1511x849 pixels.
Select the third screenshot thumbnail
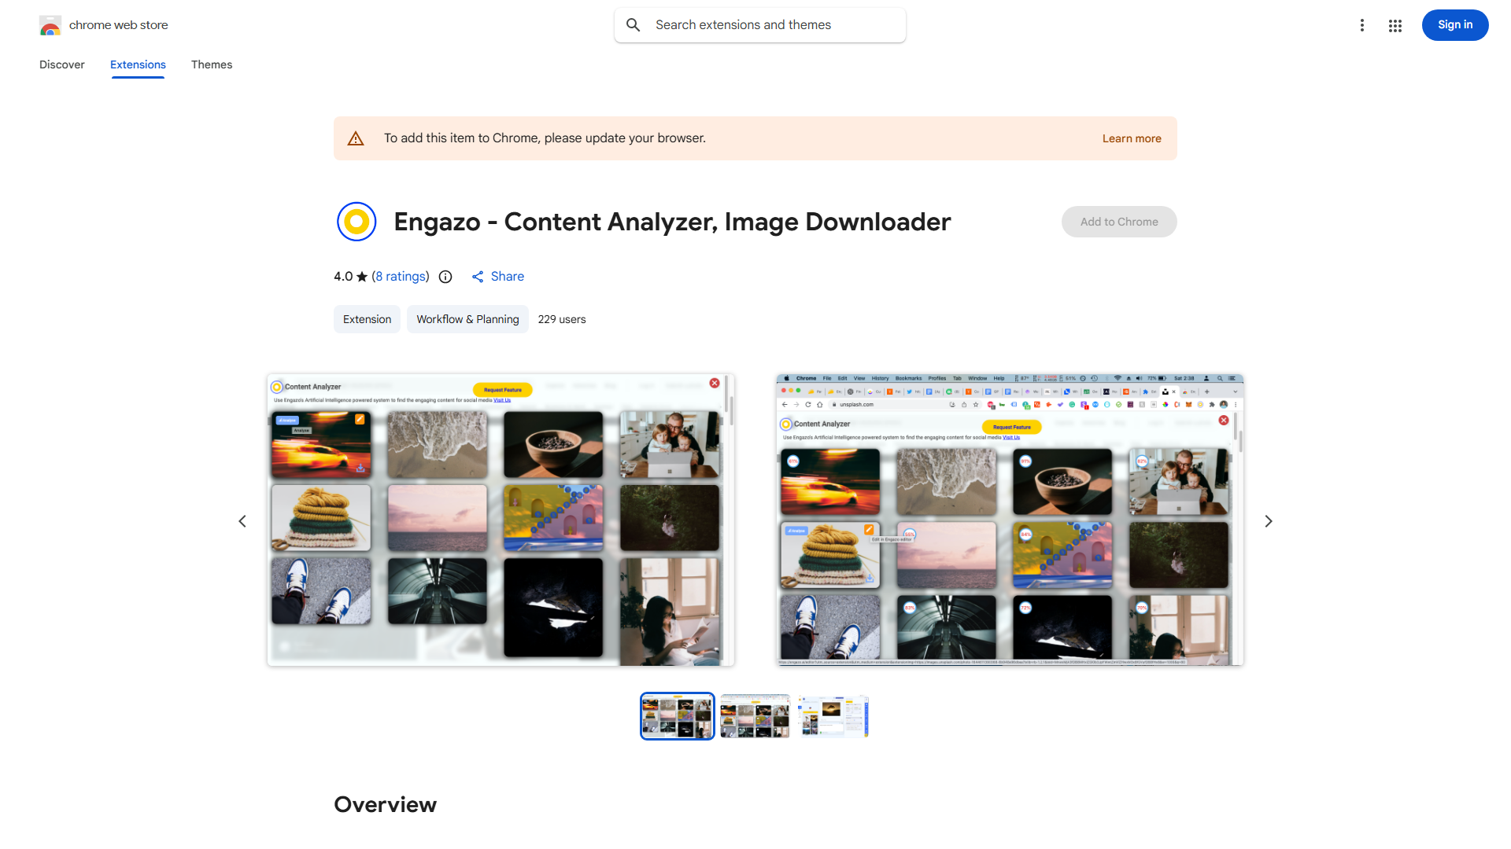pyautogui.click(x=832, y=715)
